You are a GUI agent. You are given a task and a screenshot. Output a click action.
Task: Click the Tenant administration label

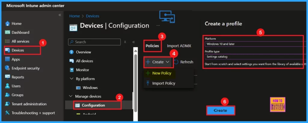[x=29, y=104]
